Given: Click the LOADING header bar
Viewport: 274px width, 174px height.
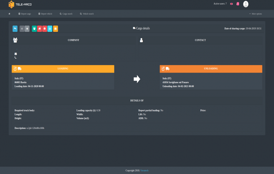Looking at the screenshot, I should pyautogui.click(x=63, y=69).
